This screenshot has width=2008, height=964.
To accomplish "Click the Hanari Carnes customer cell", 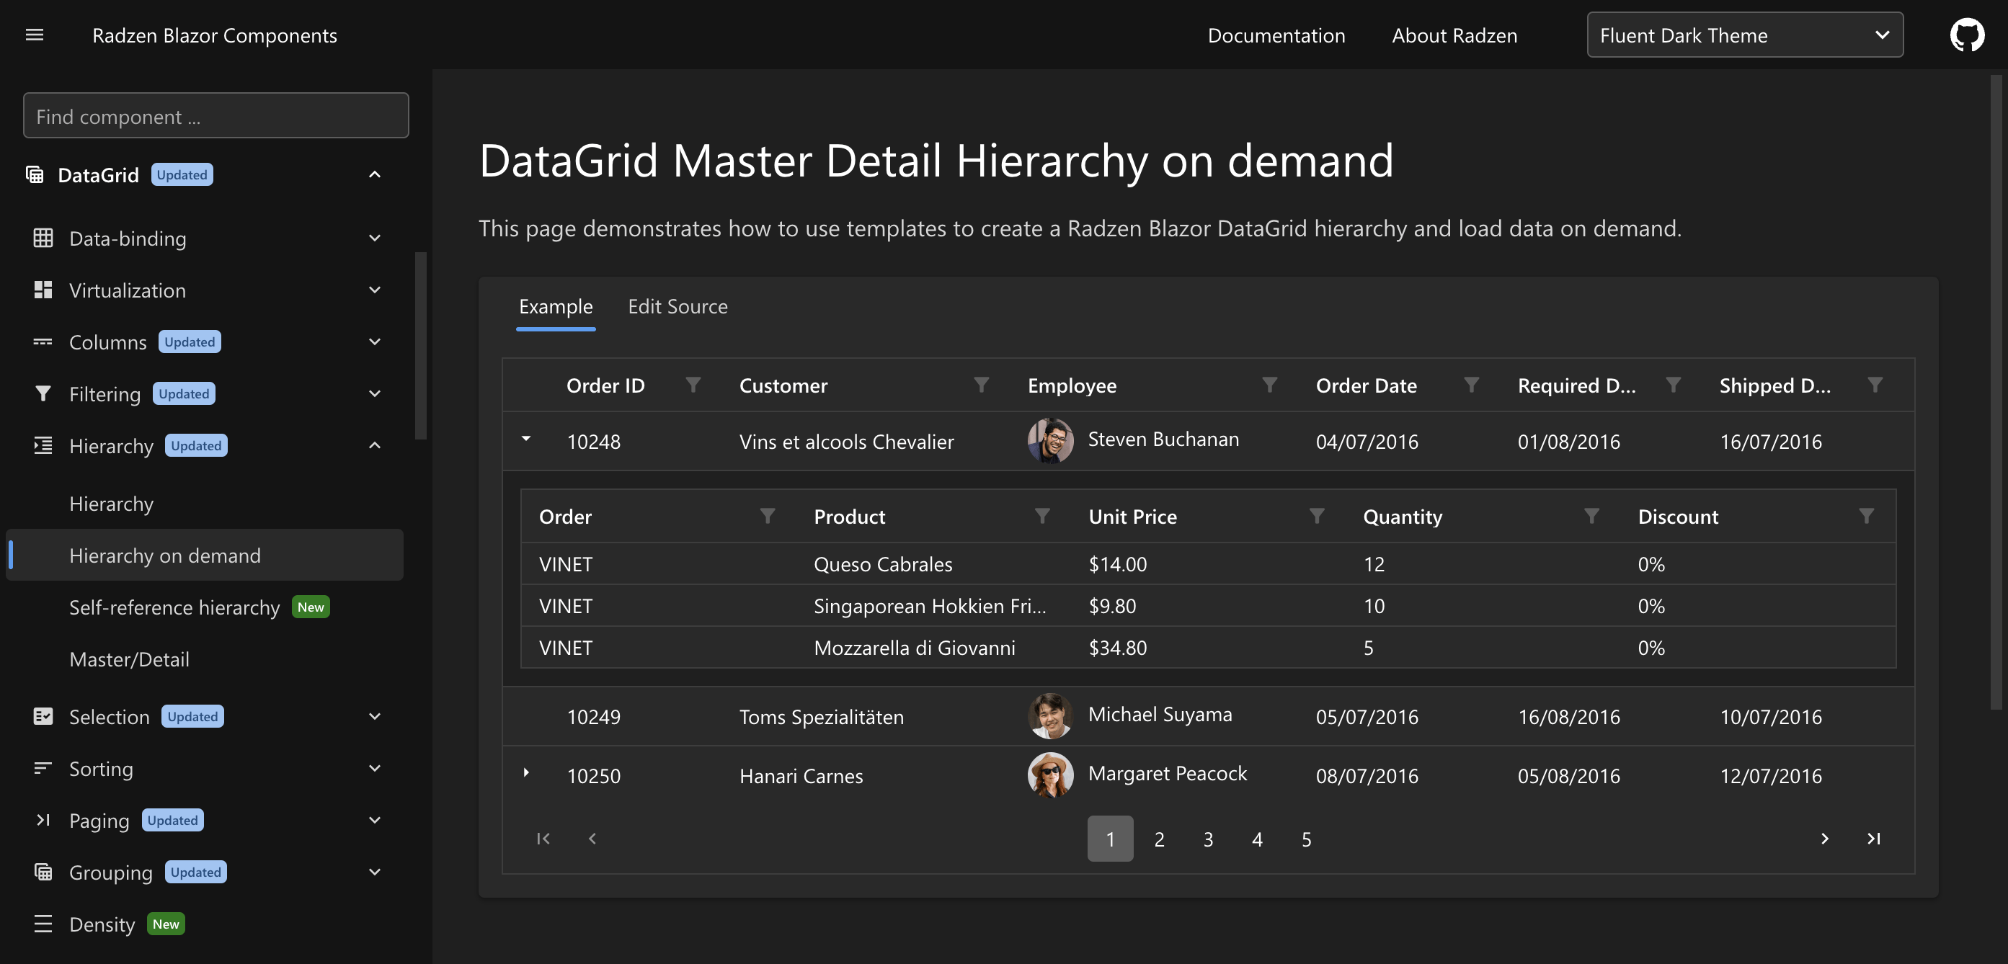I will (864, 775).
